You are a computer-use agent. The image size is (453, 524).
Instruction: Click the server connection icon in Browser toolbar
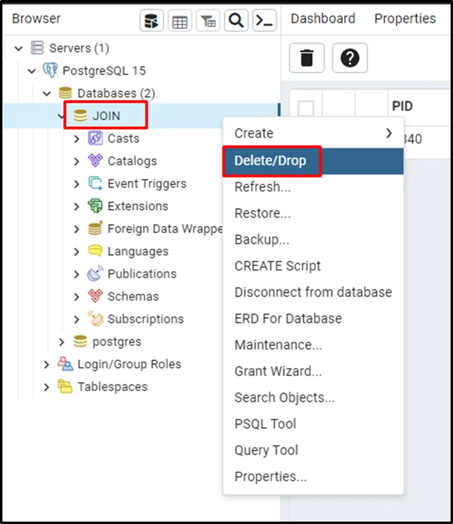[152, 21]
